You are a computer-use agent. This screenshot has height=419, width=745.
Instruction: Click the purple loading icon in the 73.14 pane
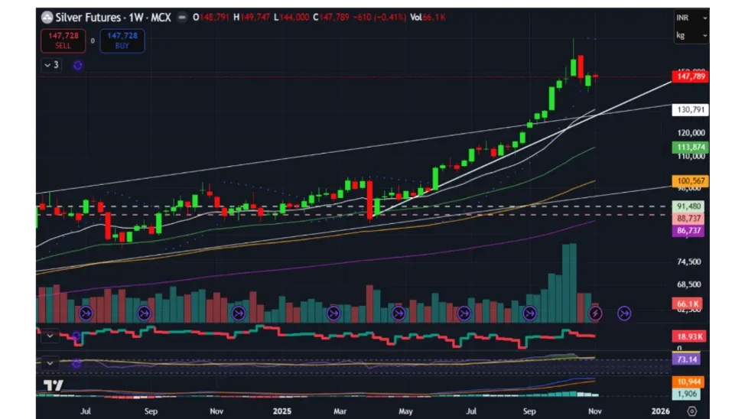click(x=76, y=363)
